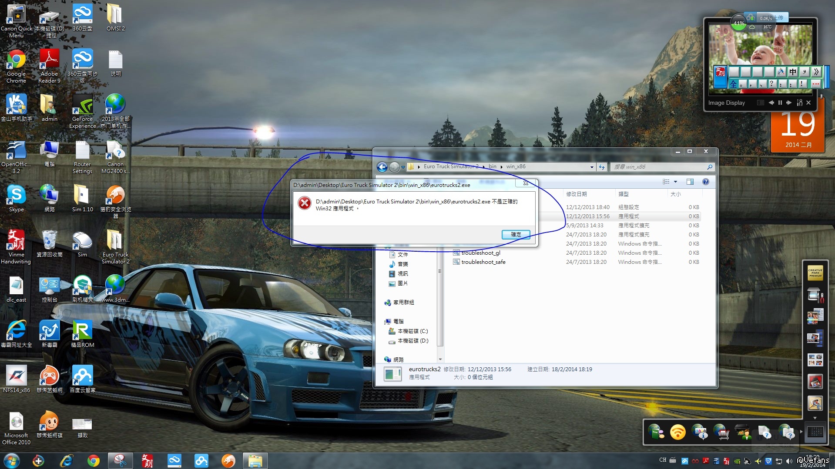
Task: Select 本機磁碟 (C:) in navigation pane
Action: [x=412, y=331]
